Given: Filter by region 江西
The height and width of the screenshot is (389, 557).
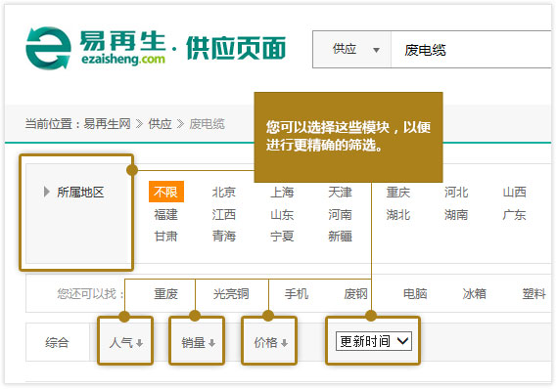Looking at the screenshot, I should [x=224, y=214].
